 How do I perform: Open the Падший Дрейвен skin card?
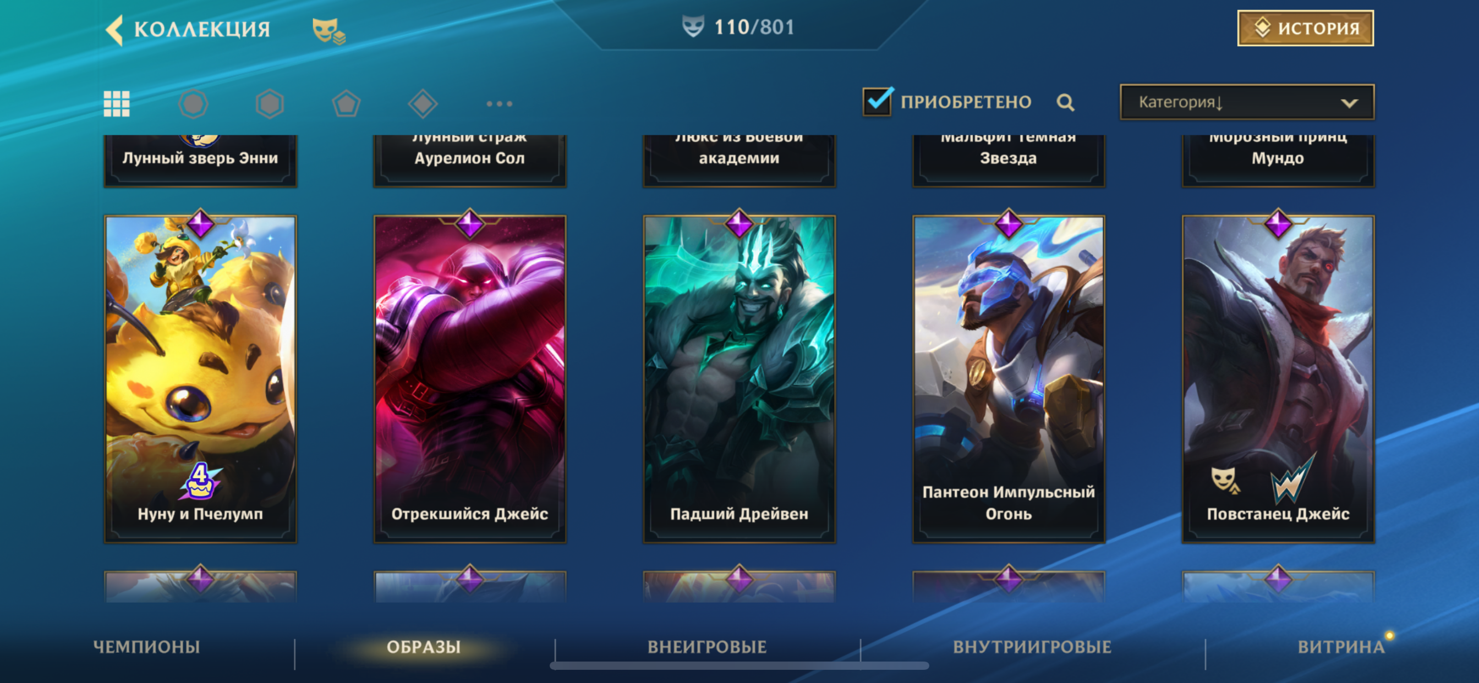739,379
